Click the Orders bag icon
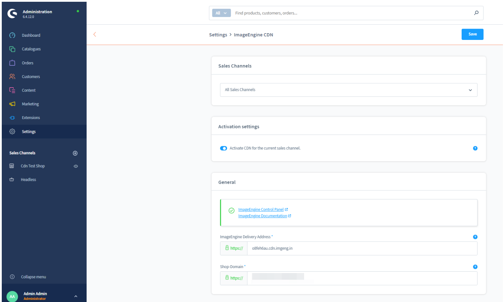504x302 pixels. click(12, 63)
